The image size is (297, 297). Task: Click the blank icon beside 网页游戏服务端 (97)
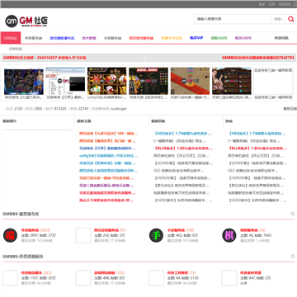coord(83,235)
